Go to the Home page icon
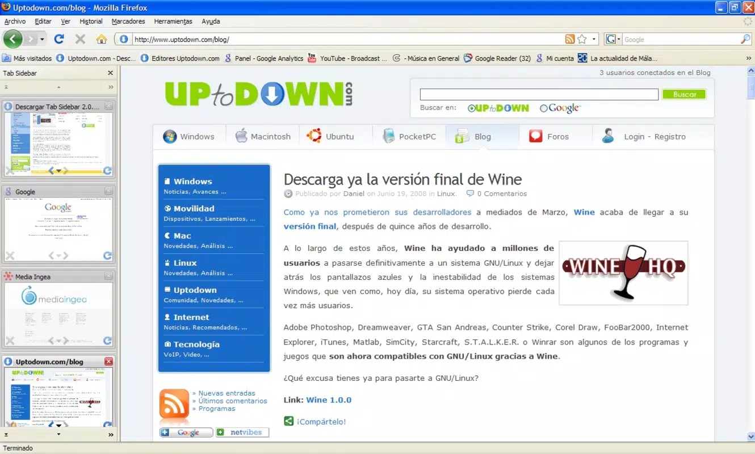Image resolution: width=755 pixels, height=454 pixels. [102, 39]
